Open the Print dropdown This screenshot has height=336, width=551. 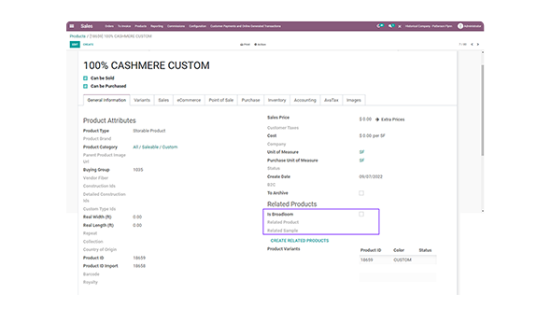coord(245,45)
